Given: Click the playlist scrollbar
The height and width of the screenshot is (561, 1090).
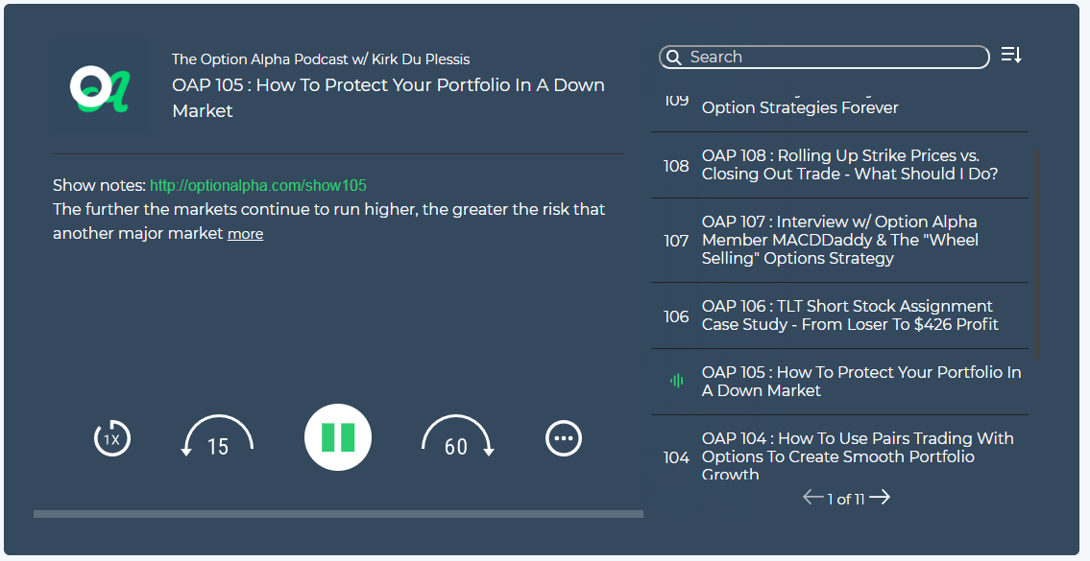Looking at the screenshot, I should [x=1037, y=253].
